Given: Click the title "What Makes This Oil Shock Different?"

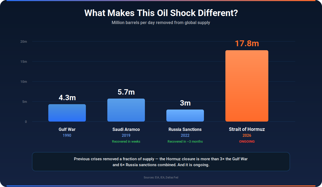Looking at the screenshot, I should tap(161, 13).
